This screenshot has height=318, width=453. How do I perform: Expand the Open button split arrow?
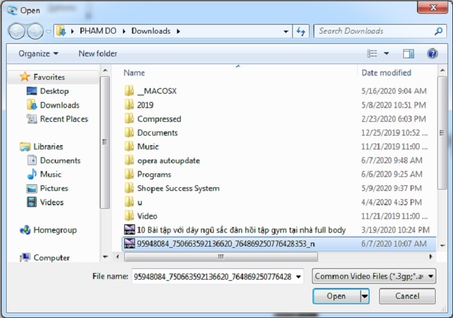[364, 296]
